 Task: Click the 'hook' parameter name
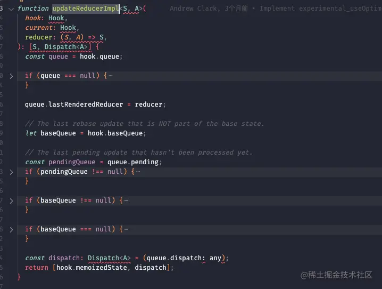tap(33, 18)
